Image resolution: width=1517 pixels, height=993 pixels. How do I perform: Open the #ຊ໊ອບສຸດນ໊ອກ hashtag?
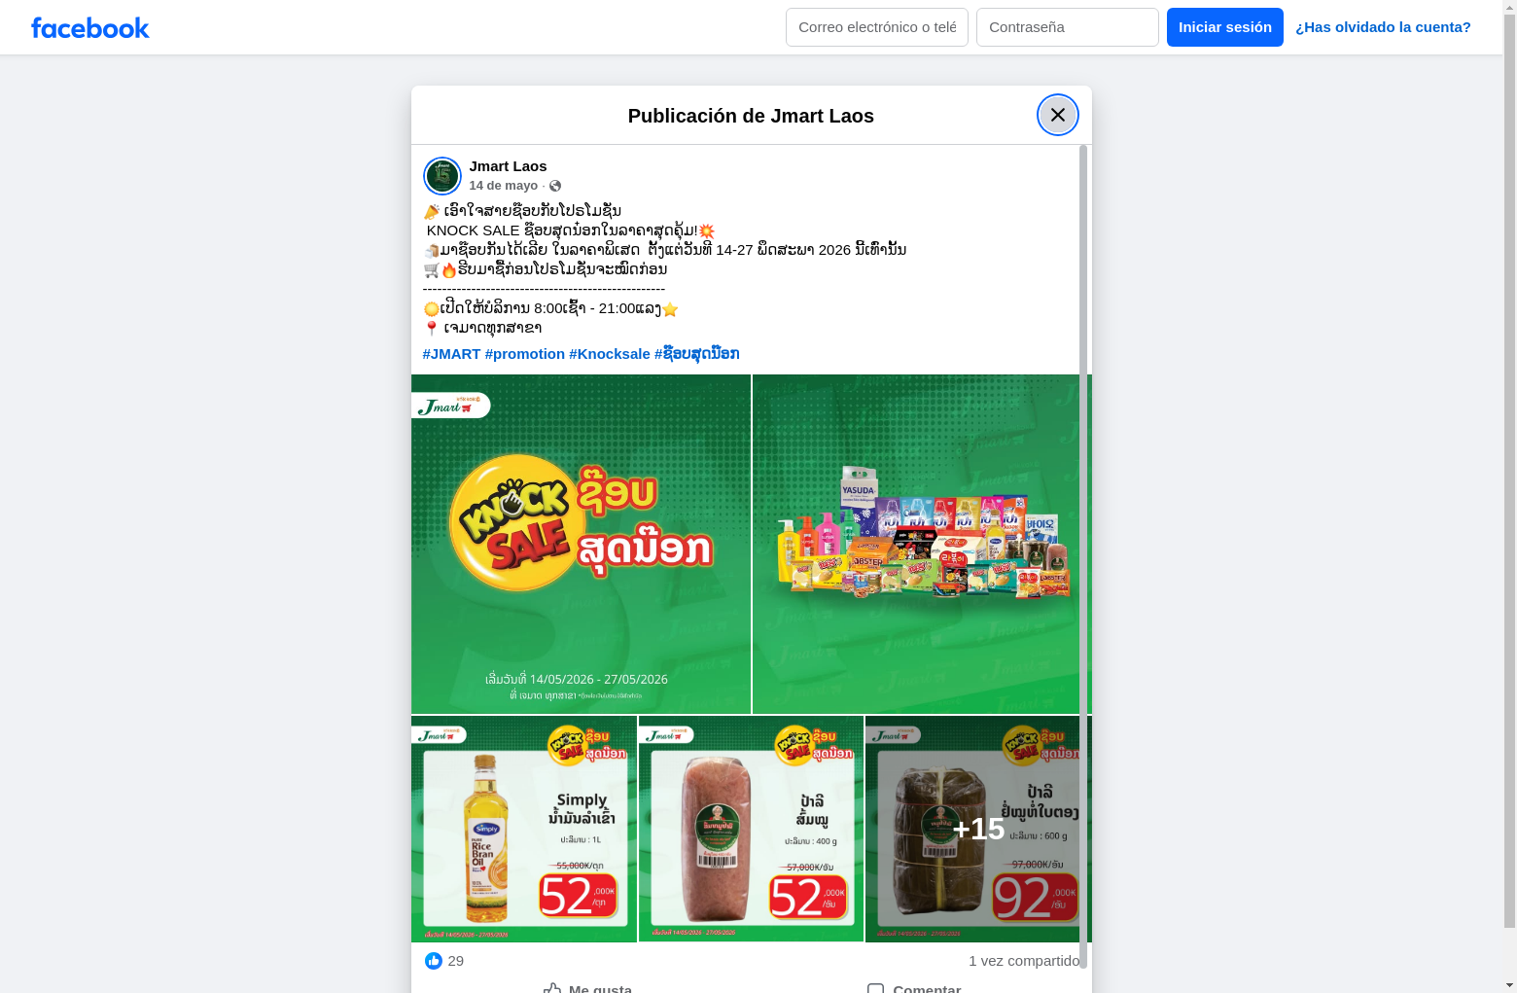697,354
